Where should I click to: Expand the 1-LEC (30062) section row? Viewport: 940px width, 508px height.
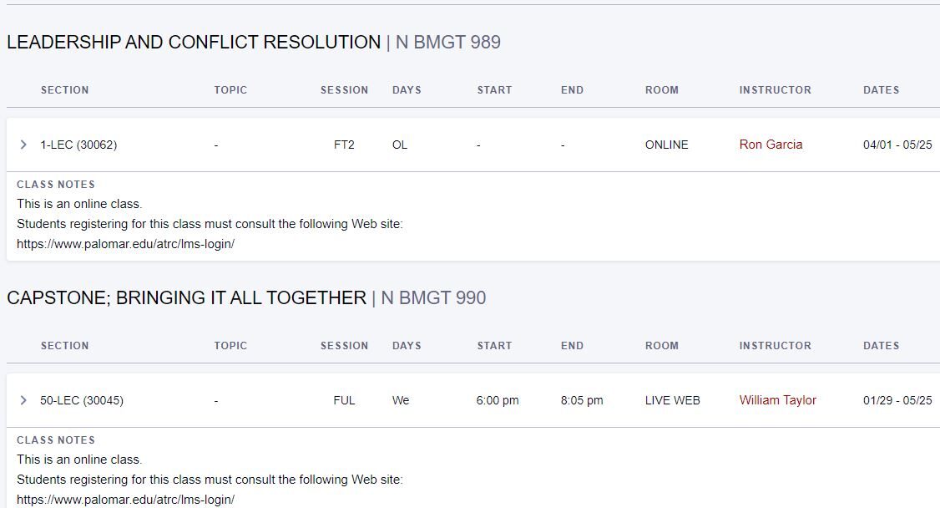click(23, 145)
